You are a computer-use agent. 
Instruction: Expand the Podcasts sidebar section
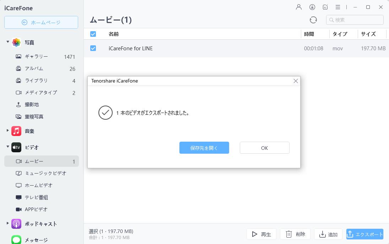(x=7, y=224)
